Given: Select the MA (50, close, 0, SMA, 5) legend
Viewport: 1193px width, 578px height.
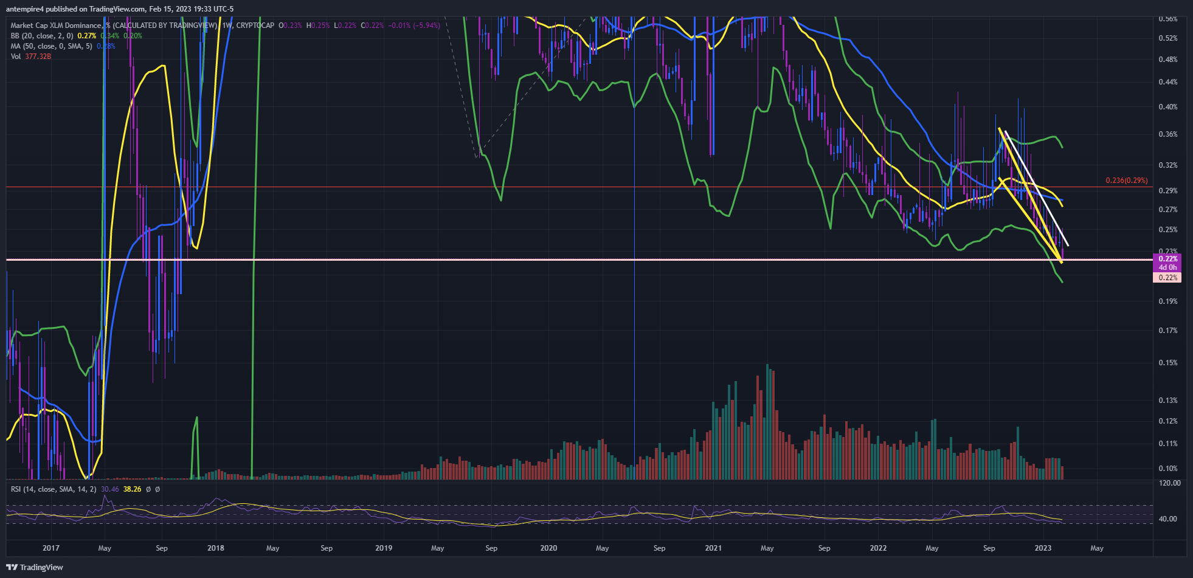Looking at the screenshot, I should tap(52, 46).
